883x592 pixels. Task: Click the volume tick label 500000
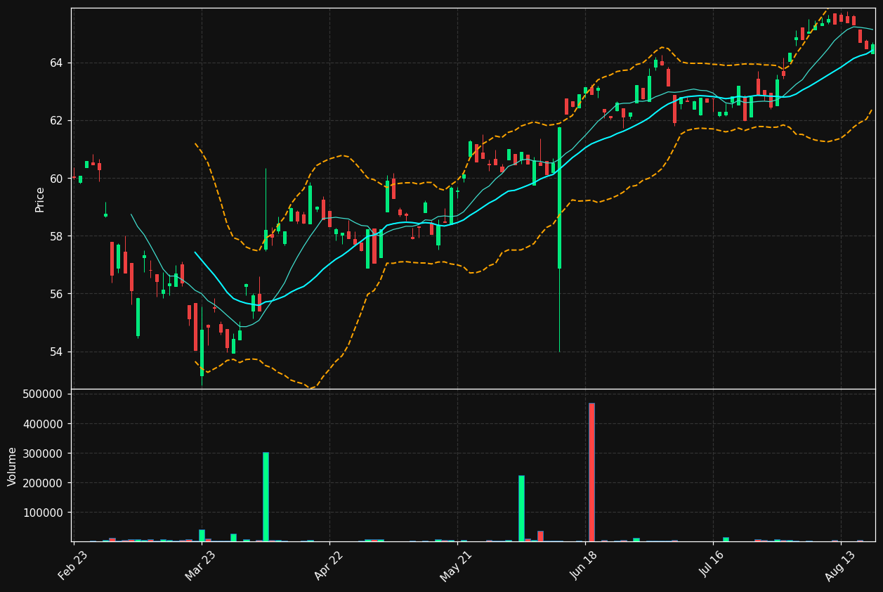coord(44,394)
